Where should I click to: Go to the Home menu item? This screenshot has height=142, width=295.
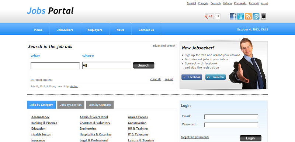pyautogui.click(x=38, y=30)
